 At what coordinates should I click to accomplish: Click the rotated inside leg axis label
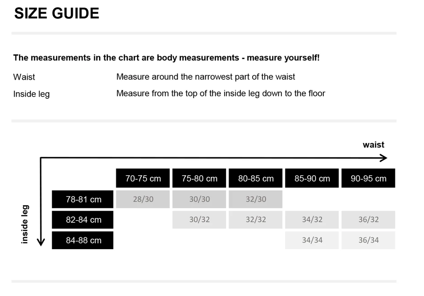pos(25,224)
